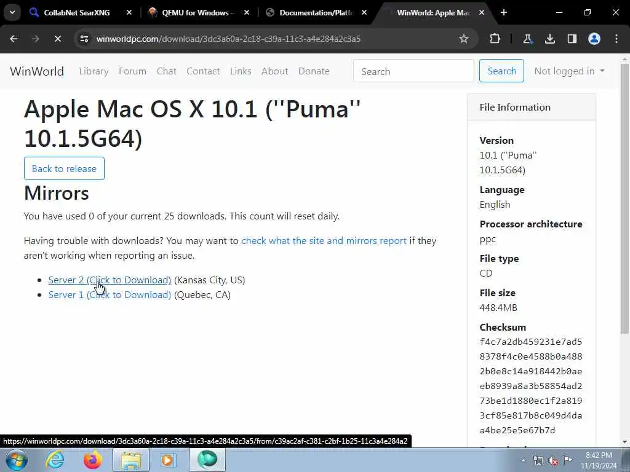630x472 pixels.
Task: Open the network tray icon
Action: (538, 461)
